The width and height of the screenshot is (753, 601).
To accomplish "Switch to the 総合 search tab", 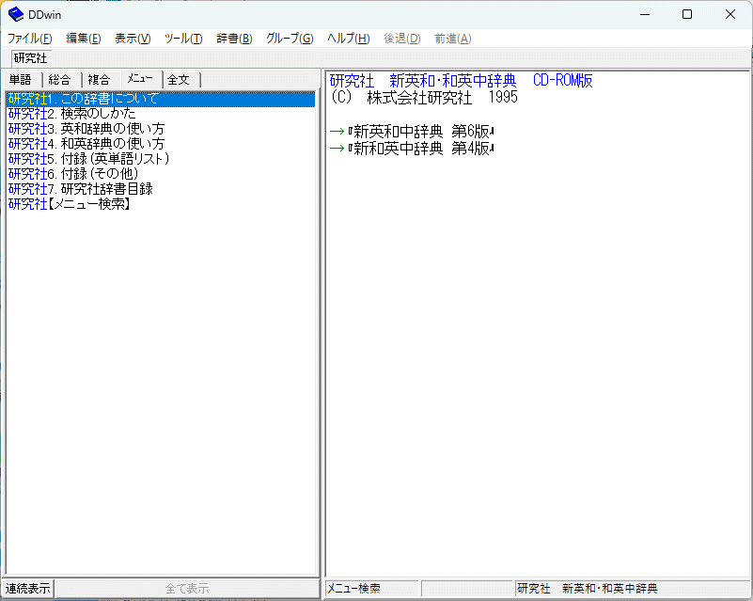I will tap(60, 79).
